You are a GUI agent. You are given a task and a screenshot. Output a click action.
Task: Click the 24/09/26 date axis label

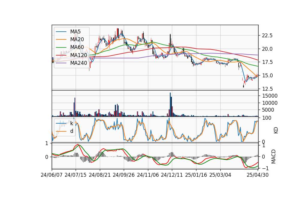coord(124,175)
